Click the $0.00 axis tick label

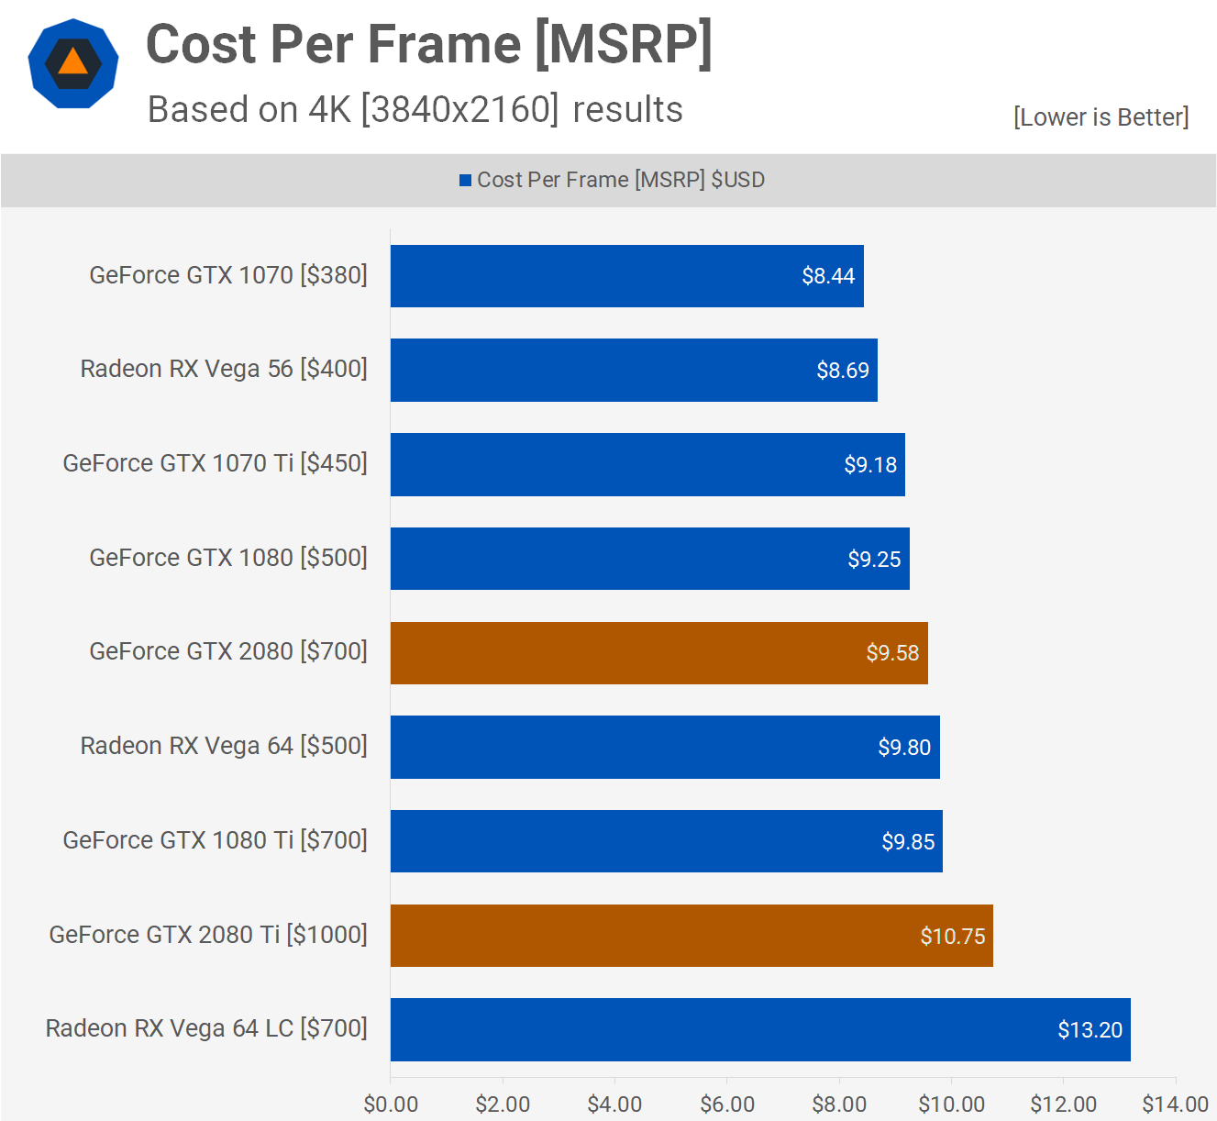pyautogui.click(x=391, y=1104)
